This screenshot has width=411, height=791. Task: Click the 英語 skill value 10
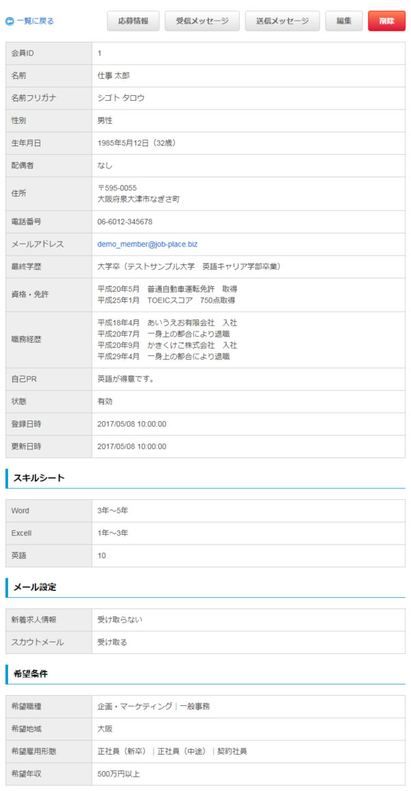pos(102,555)
